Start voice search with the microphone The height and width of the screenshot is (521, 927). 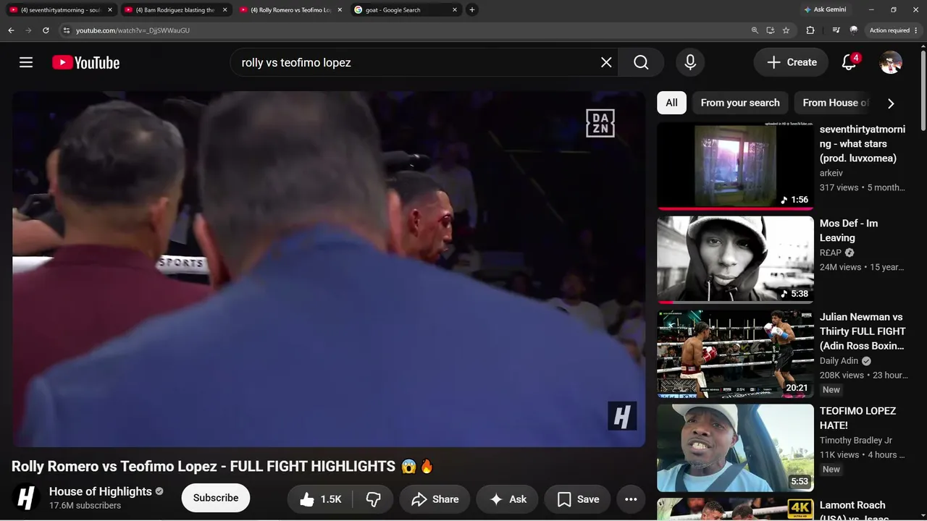(690, 62)
